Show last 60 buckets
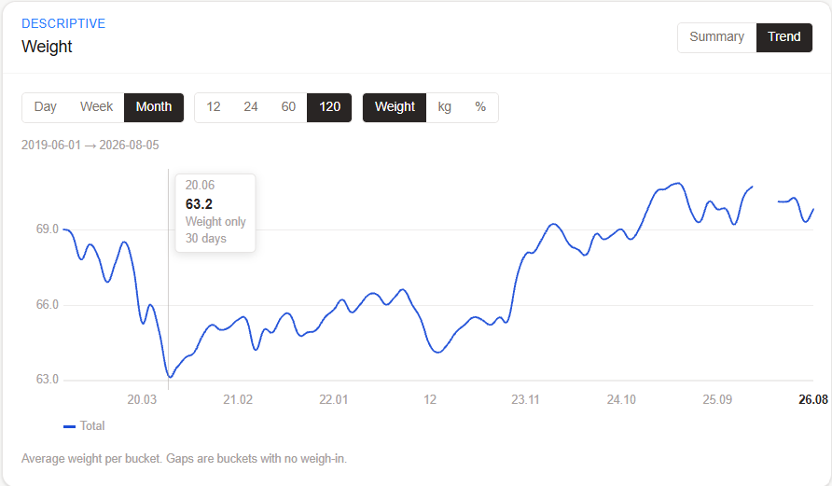 tap(288, 107)
